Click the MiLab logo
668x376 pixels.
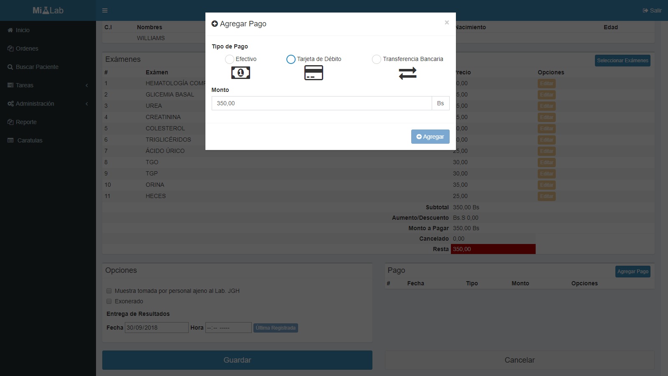pos(48,10)
